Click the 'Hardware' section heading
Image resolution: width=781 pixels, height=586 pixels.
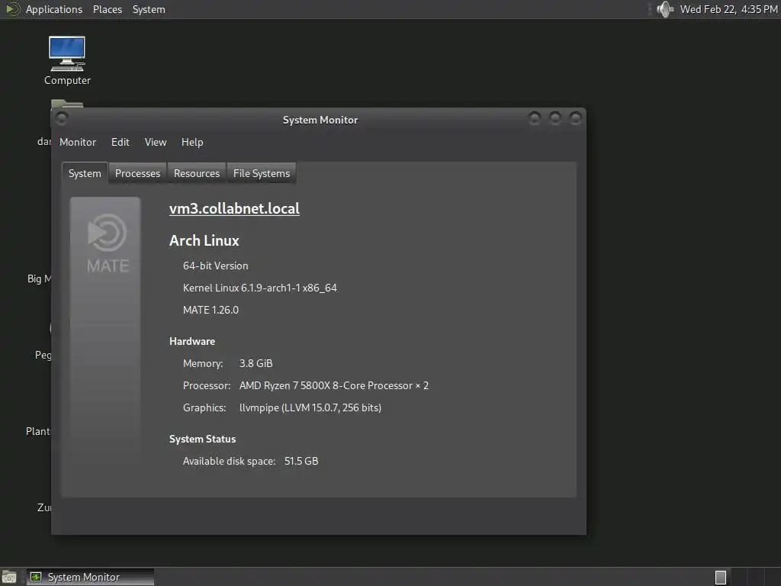click(x=192, y=341)
